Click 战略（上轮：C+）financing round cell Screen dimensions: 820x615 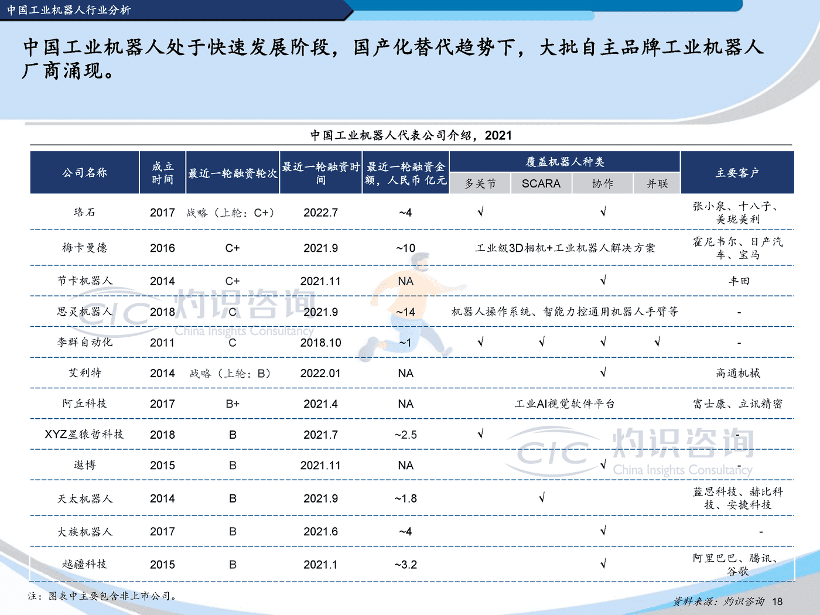(230, 213)
